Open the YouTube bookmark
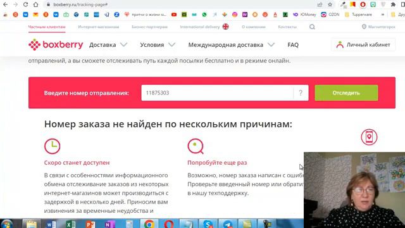This screenshot has height=228, width=405. pyautogui.click(x=174, y=15)
